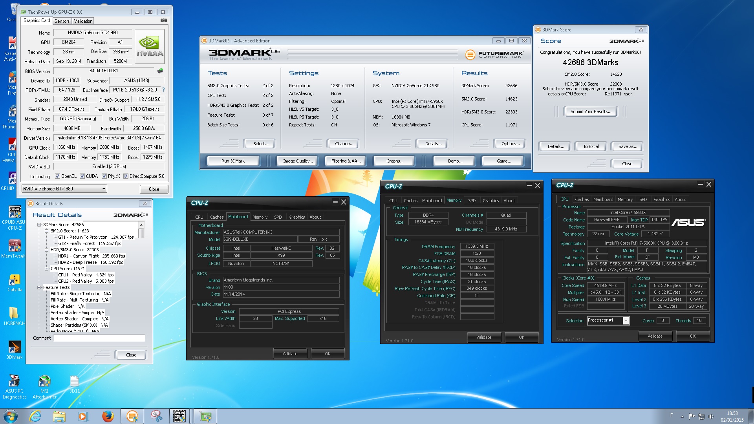Click the Snipping Tool taskbar icon

tap(156, 416)
